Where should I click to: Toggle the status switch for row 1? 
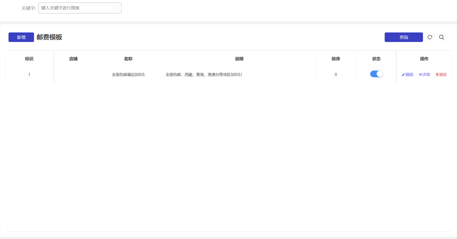[x=376, y=74]
